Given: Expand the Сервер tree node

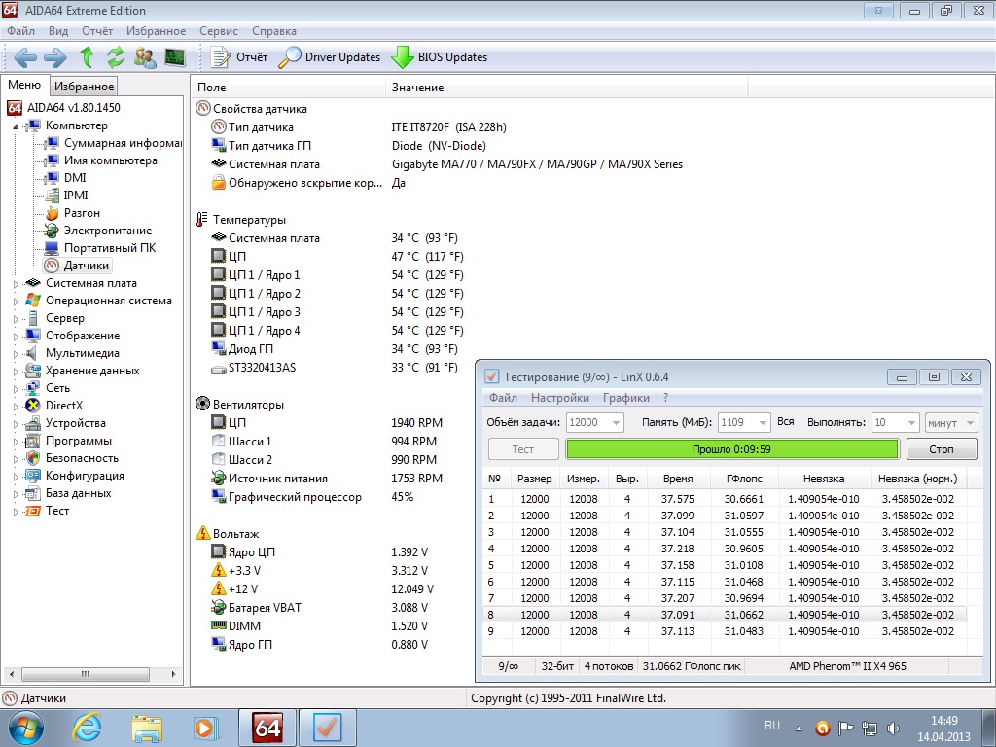Looking at the screenshot, I should [17, 319].
